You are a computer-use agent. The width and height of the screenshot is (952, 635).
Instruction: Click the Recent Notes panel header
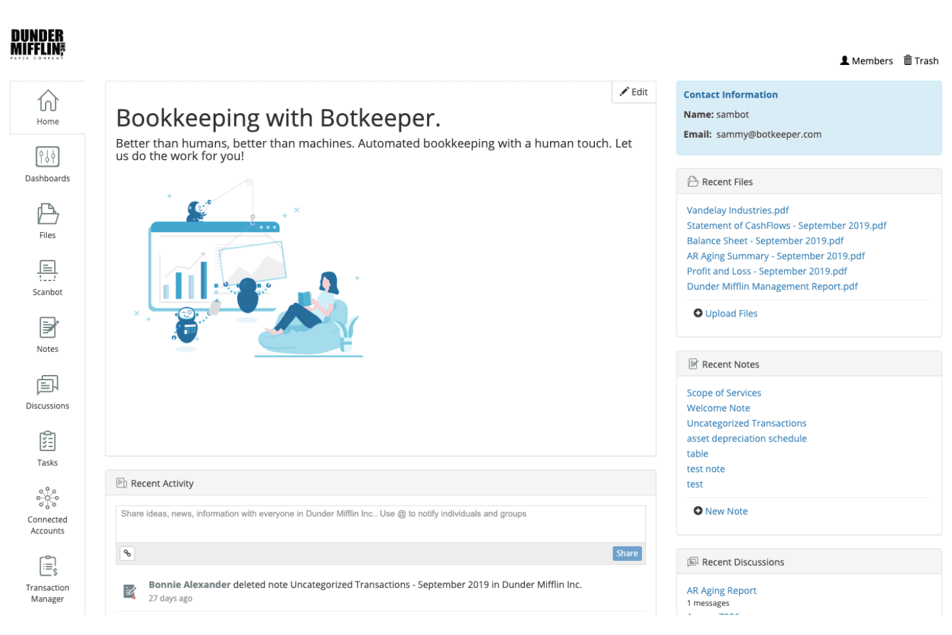point(809,364)
